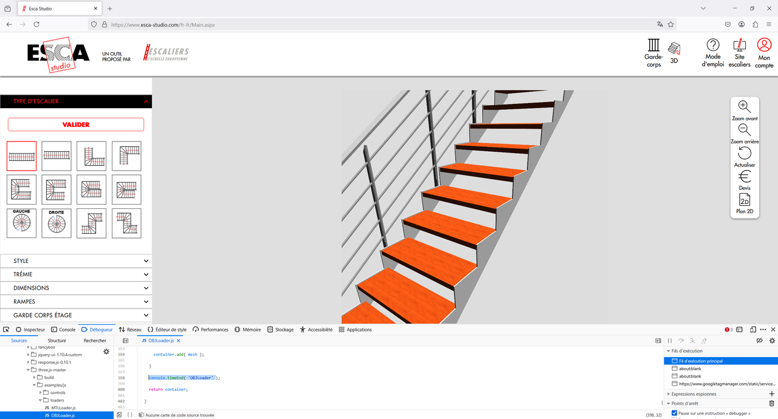Bookmark this page star icon
The width and height of the screenshot is (778, 419).
click(x=671, y=25)
